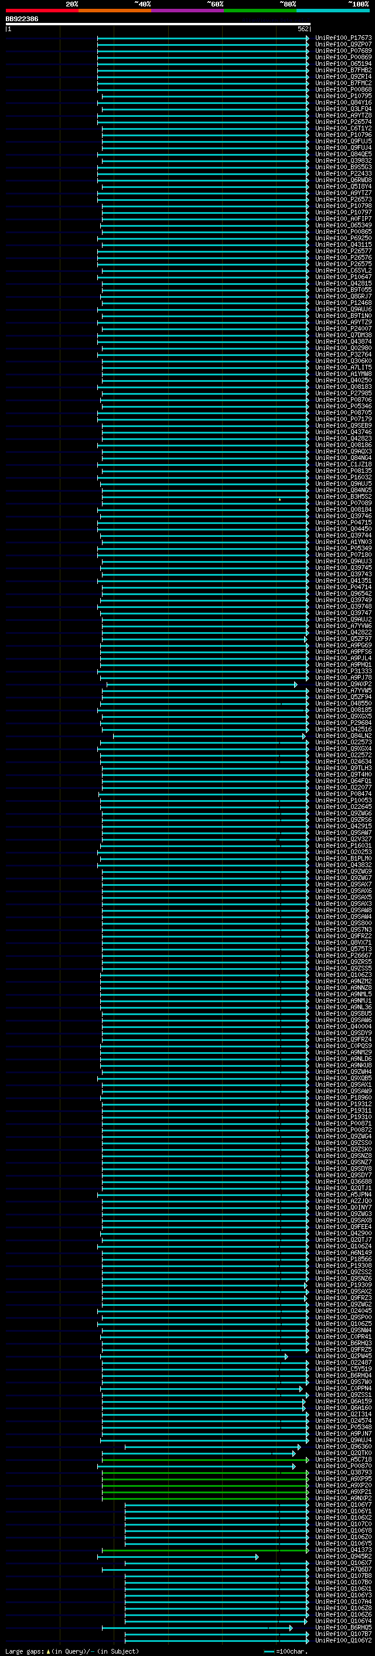Select hit label UniRef100_Q9FUJ5

[343, 142]
